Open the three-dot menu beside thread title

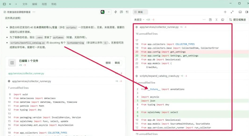(x=34, y=12)
